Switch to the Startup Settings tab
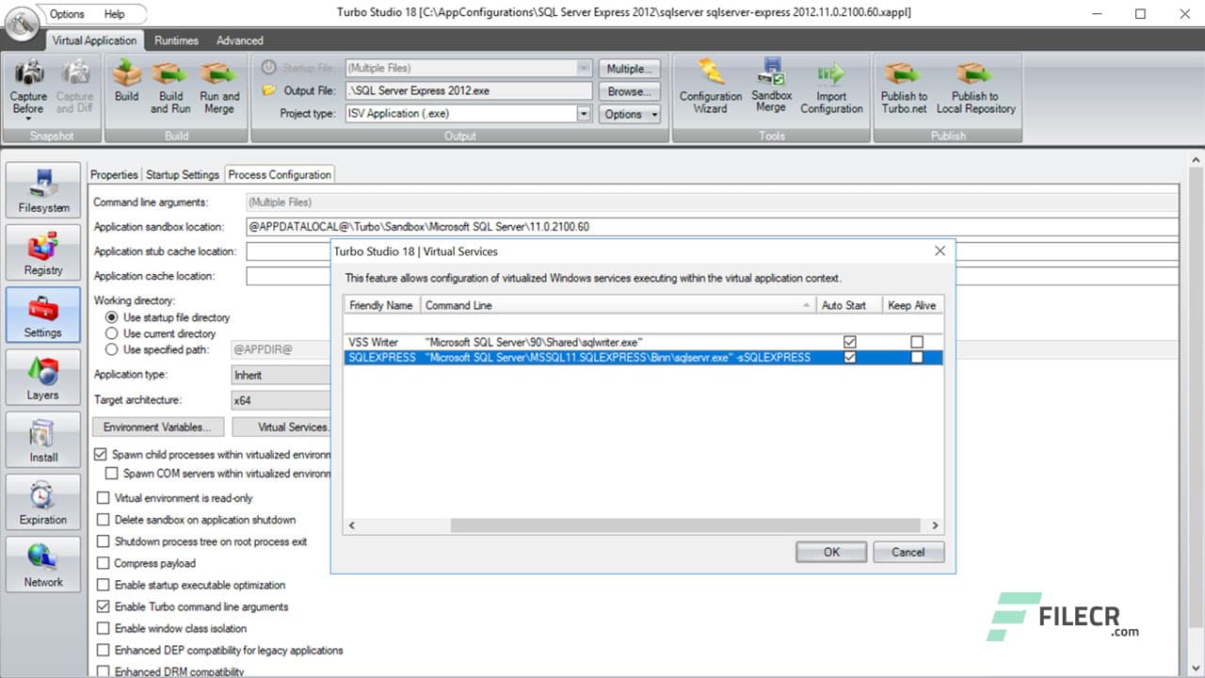 click(184, 174)
